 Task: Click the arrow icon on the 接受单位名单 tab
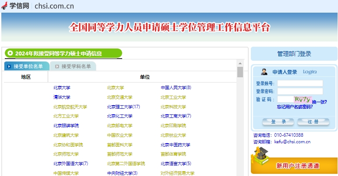click(9, 66)
